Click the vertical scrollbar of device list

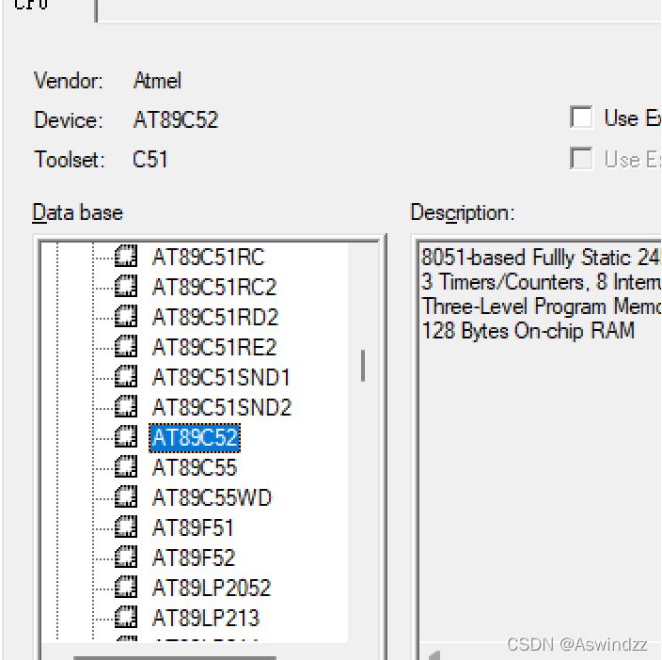click(x=363, y=366)
